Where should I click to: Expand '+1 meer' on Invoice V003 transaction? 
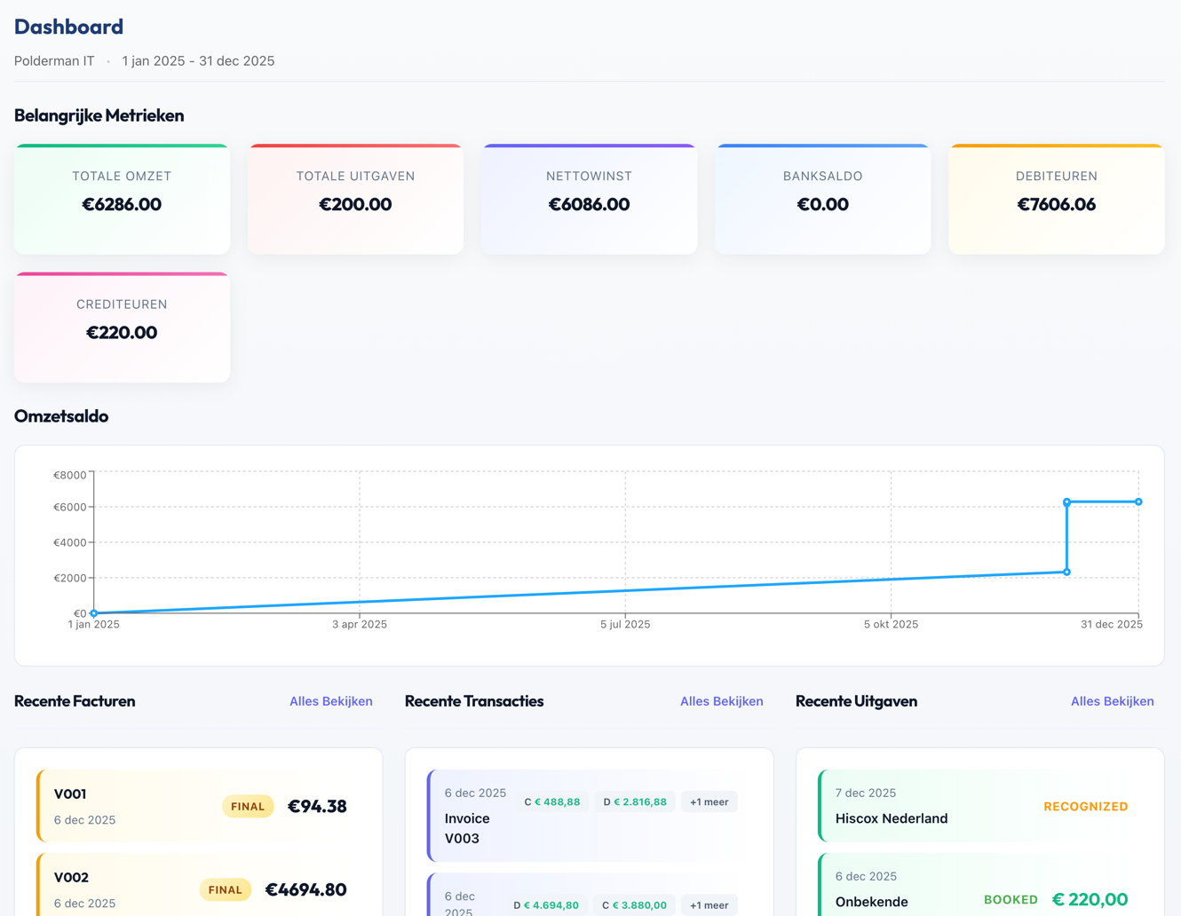(x=709, y=802)
